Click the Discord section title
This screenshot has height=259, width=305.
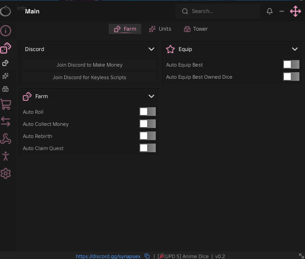[x=35, y=49]
